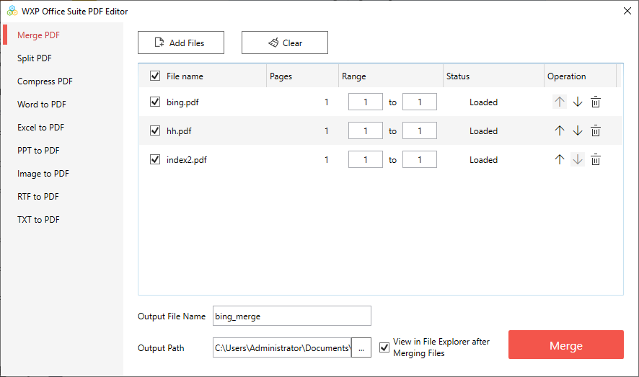Uncheck the index2.pdf checkbox

[x=155, y=159]
